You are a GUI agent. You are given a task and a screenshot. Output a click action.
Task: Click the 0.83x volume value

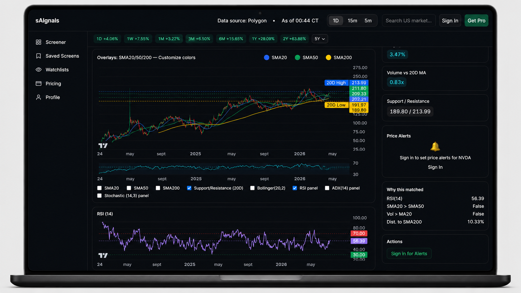pyautogui.click(x=397, y=82)
